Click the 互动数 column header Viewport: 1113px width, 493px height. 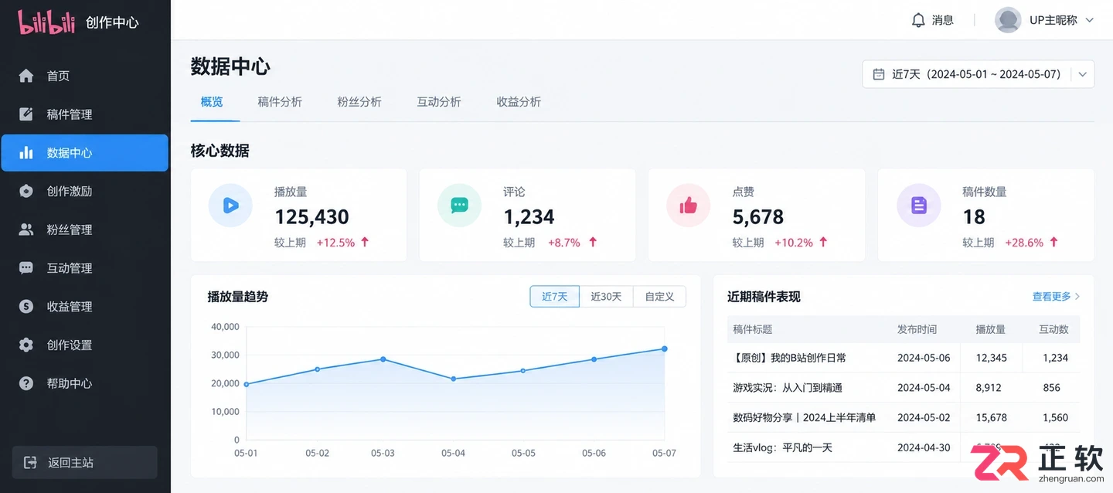point(1053,329)
